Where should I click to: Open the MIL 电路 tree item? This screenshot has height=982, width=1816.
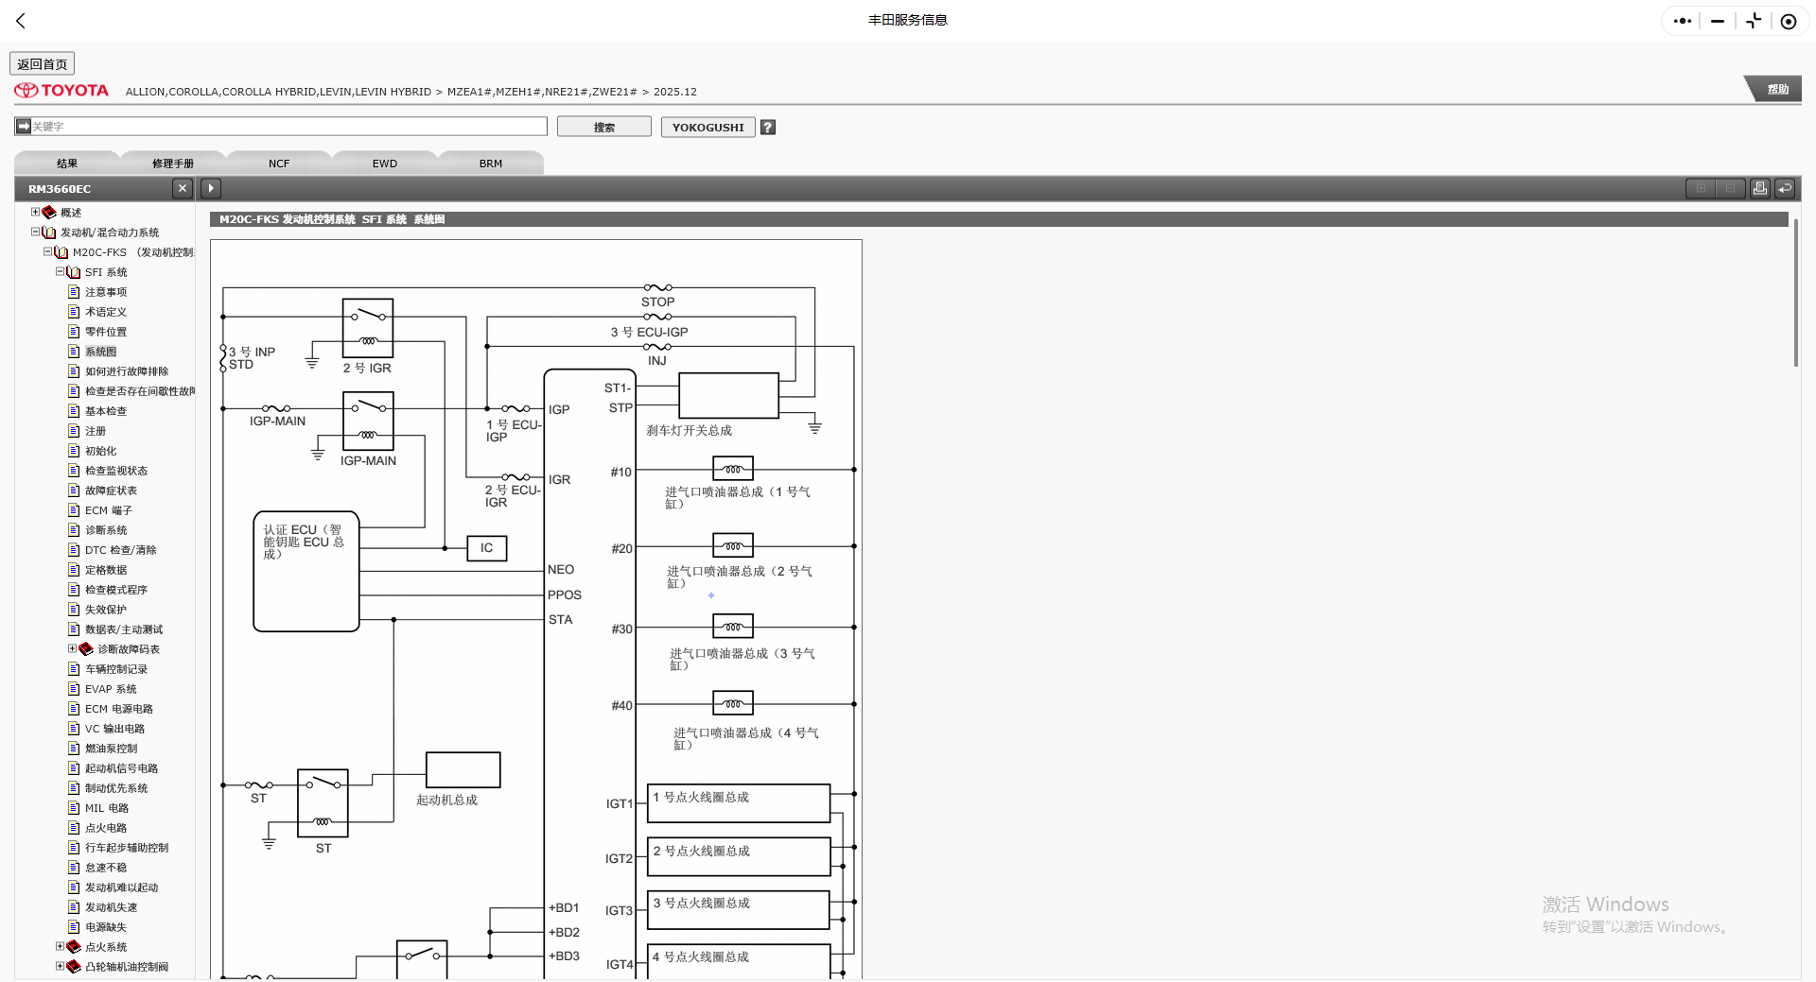(107, 808)
